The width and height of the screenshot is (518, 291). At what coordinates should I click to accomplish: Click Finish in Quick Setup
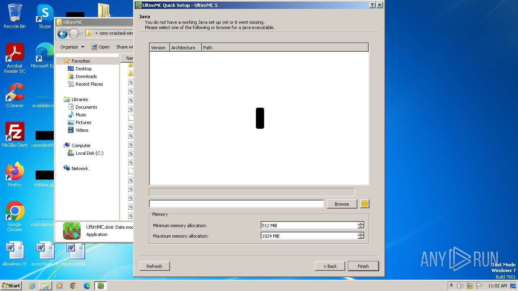363,266
